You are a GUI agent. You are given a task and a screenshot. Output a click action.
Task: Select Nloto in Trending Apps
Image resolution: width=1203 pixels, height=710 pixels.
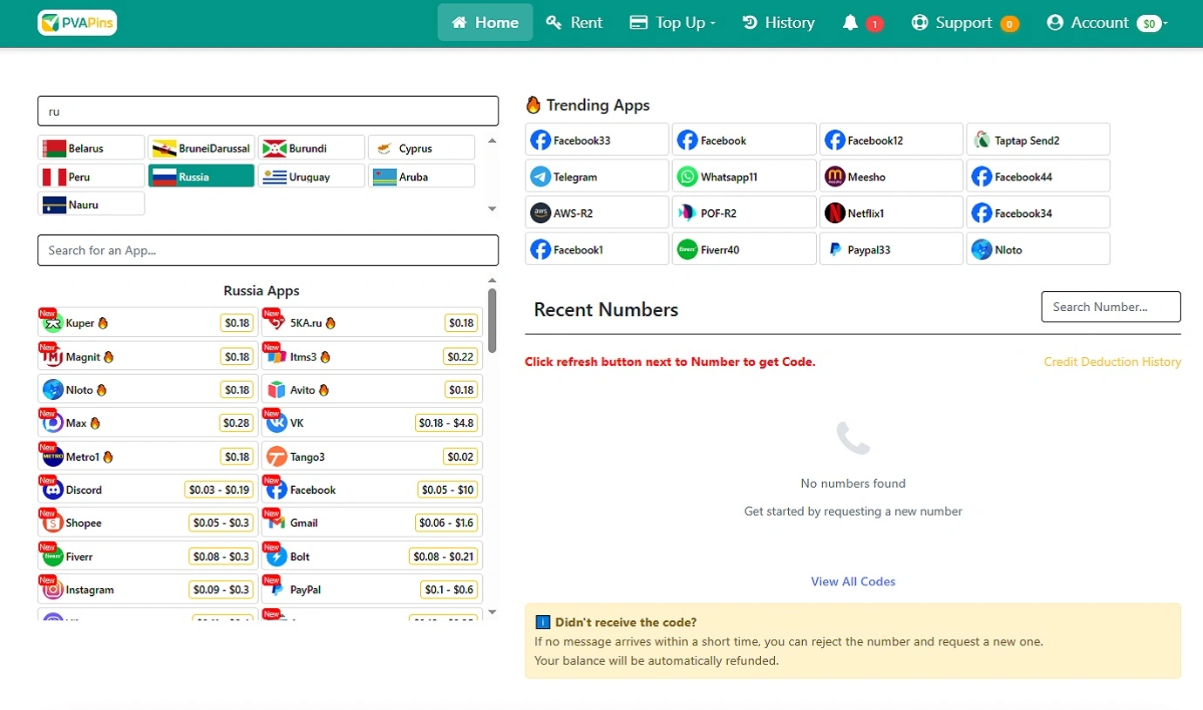tap(1038, 249)
